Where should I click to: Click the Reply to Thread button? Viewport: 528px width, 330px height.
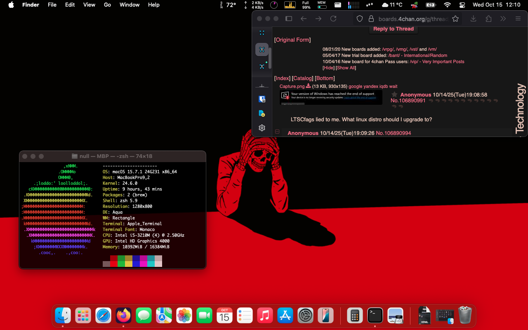tap(393, 29)
